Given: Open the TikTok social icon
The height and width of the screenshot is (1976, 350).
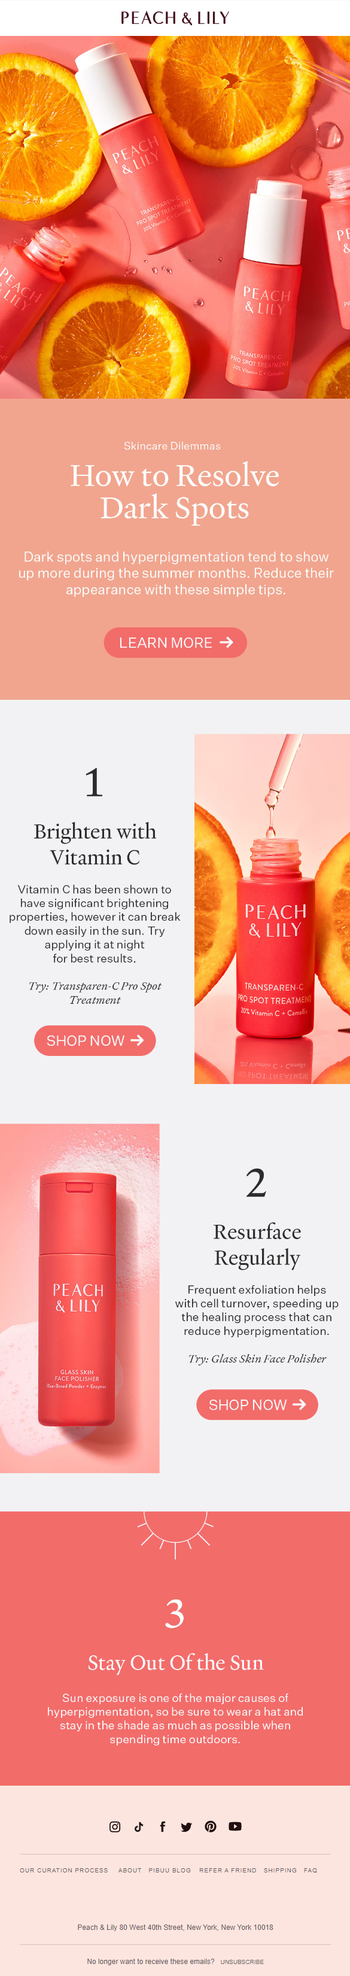Looking at the screenshot, I should 139,1826.
